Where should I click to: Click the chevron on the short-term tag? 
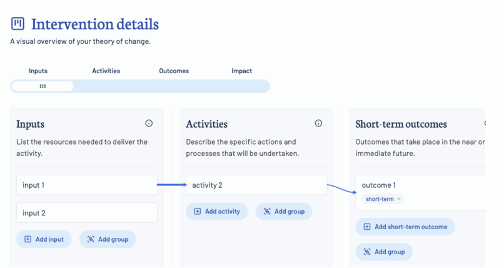pyautogui.click(x=399, y=199)
